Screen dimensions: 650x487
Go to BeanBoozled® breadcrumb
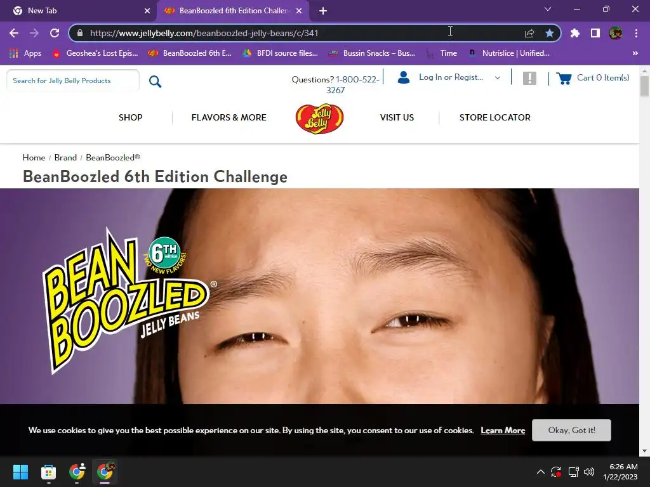click(x=113, y=157)
